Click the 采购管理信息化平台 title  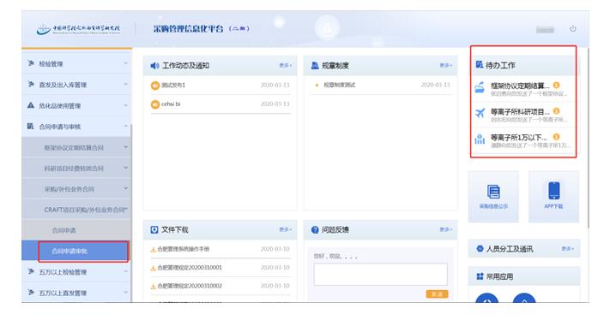201,28
